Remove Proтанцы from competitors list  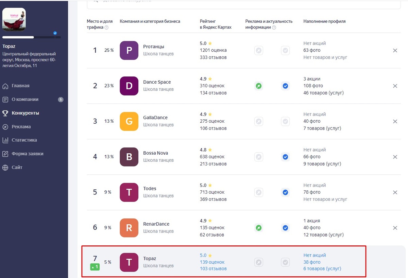(x=395, y=50)
